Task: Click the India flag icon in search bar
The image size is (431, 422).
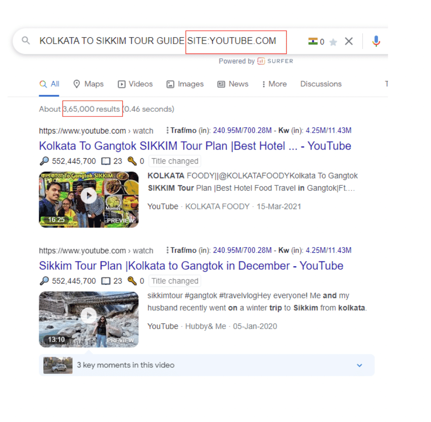Action: point(313,41)
